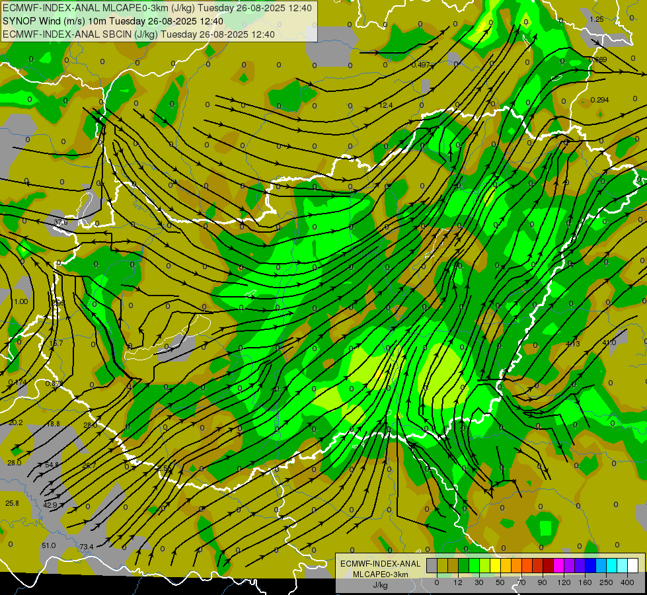Click the map value 15.7
This screenshot has height=595, width=647.
point(56,343)
